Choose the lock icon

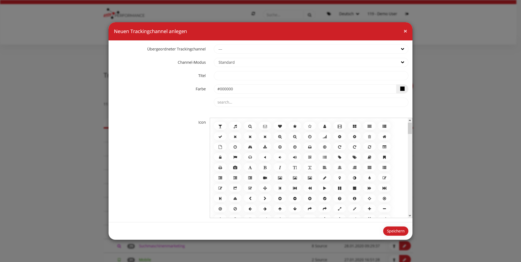click(220, 157)
